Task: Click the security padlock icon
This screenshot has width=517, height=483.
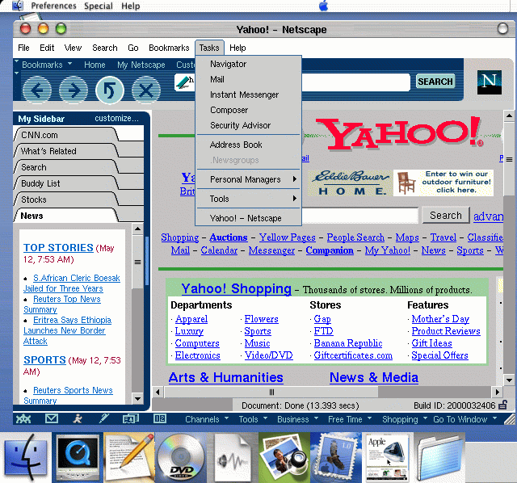Action: (503, 405)
